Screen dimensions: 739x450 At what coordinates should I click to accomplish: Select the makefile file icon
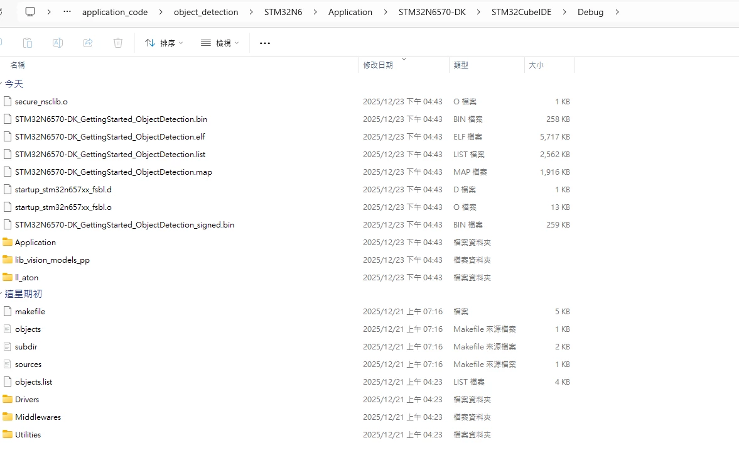point(7,311)
